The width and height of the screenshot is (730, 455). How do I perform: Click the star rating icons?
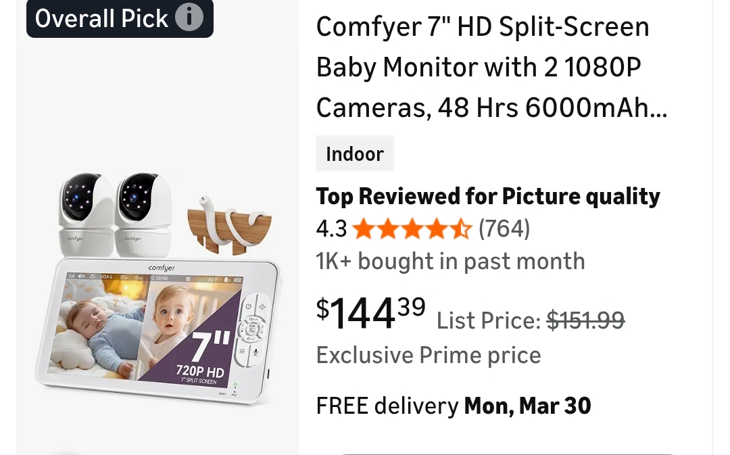tap(412, 229)
